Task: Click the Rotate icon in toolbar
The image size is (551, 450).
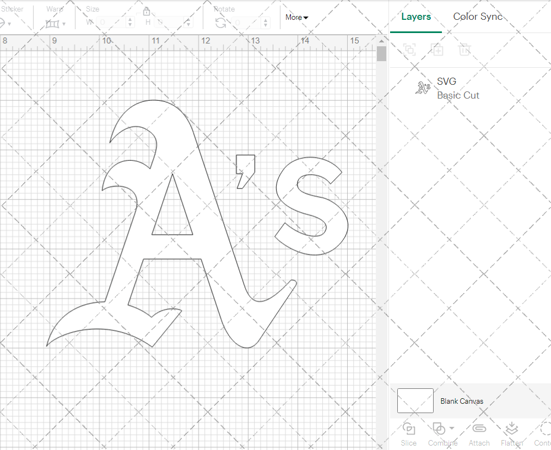Action: point(221,23)
